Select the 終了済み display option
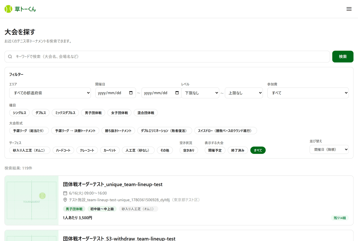This screenshot has height=241, width=358. click(x=238, y=150)
